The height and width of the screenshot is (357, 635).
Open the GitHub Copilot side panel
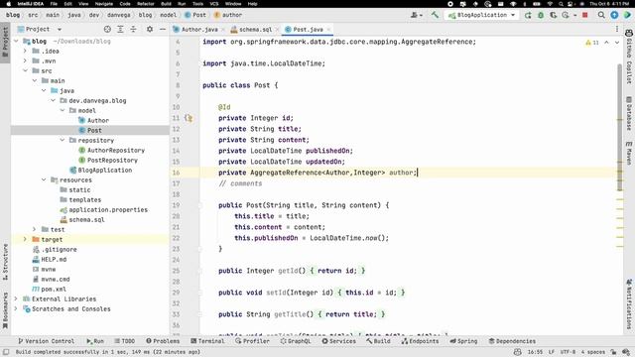pyautogui.click(x=629, y=56)
